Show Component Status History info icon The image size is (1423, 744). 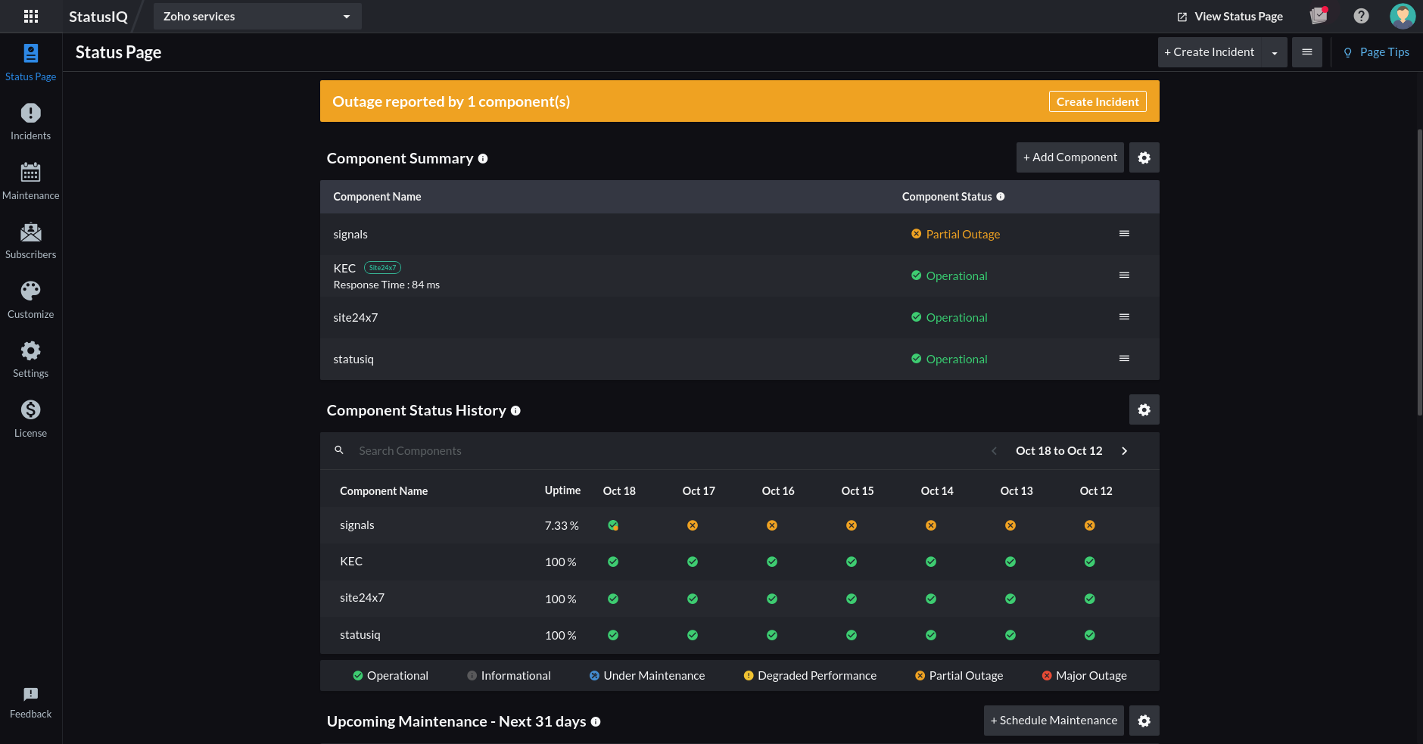click(515, 411)
